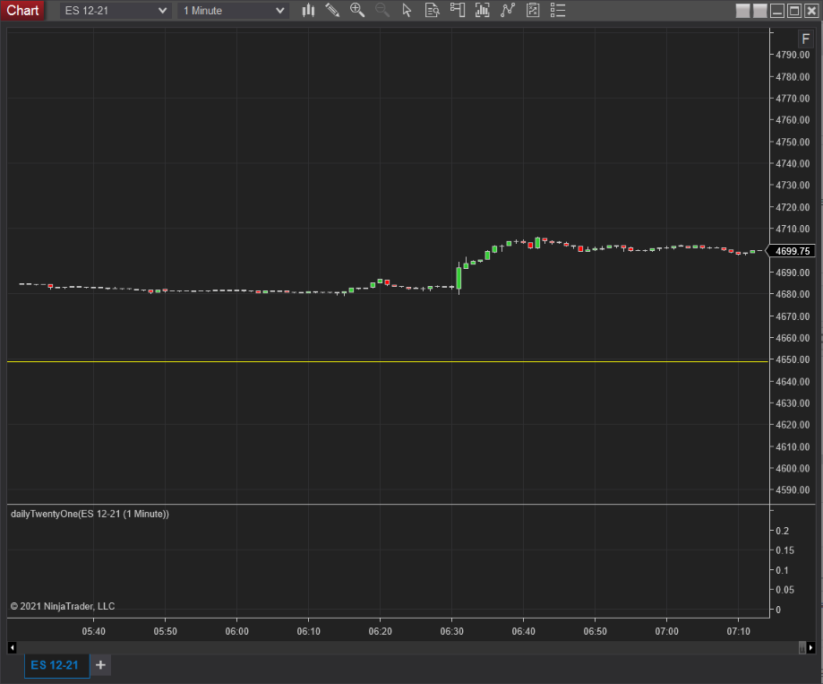Click the 4790.00 price axis label

pos(793,55)
